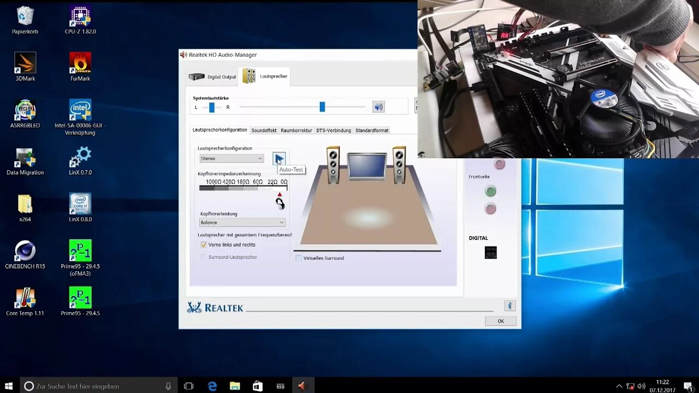This screenshot has height=393, width=699.
Task: Click the right speaker in the room preview
Action: 399,164
